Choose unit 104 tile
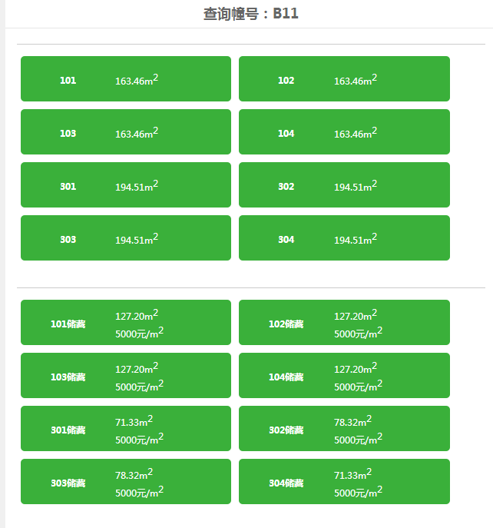Viewport: 493px width, 528px height. (x=344, y=131)
